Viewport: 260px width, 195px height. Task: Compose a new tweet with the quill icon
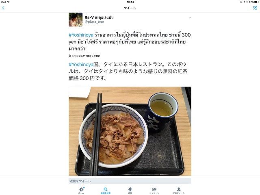click(255, 8)
